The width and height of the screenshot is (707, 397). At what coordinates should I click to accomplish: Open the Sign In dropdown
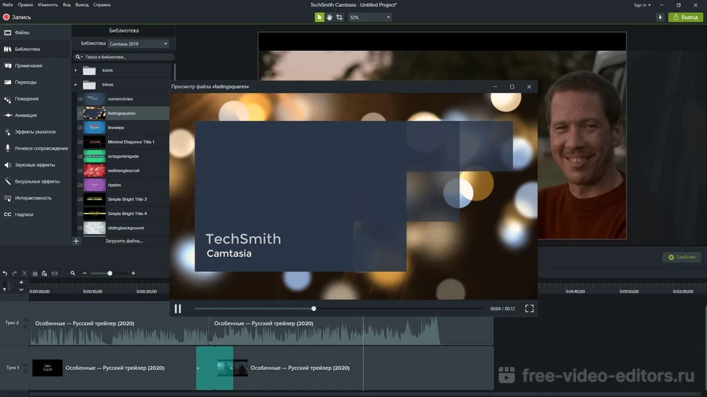642,5
